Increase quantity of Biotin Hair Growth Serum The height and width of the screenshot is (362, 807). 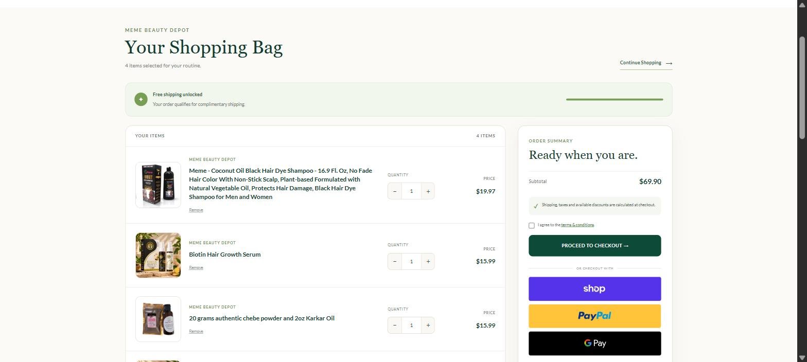tap(428, 261)
